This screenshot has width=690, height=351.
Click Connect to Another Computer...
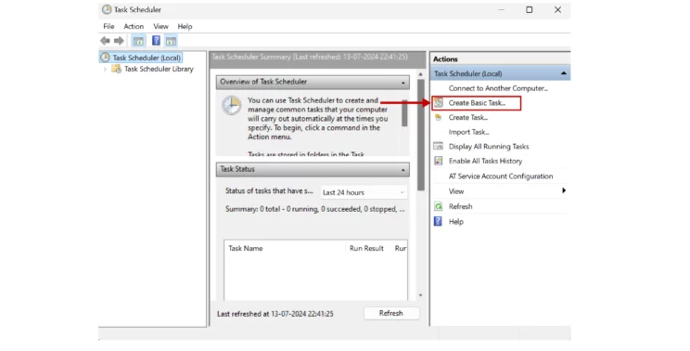coord(498,88)
